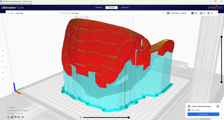Open the Color scheme Line Type dropdown
The height and width of the screenshot is (120, 224).
pos(112,13)
